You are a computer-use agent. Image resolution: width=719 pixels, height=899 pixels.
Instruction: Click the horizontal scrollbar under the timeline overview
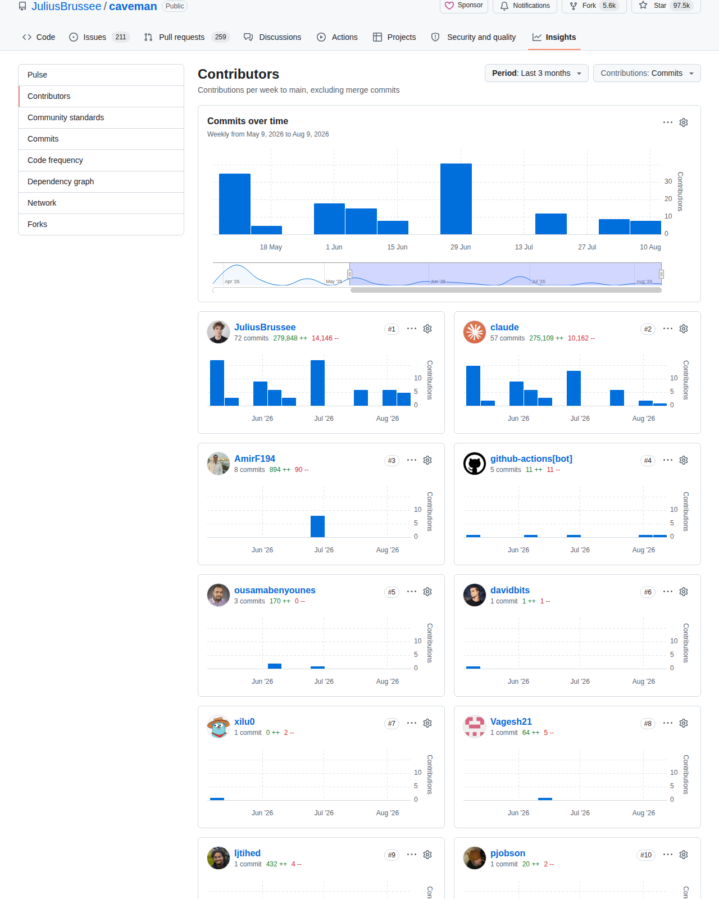(506, 290)
